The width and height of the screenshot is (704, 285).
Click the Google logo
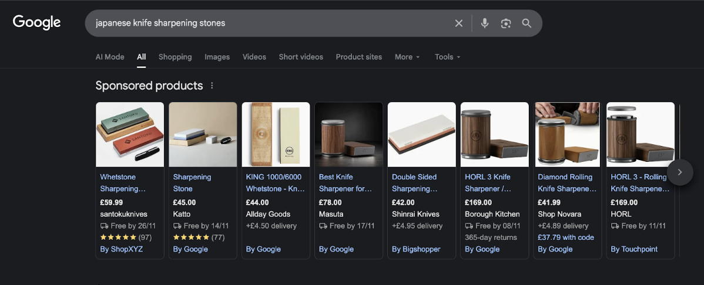tap(36, 23)
